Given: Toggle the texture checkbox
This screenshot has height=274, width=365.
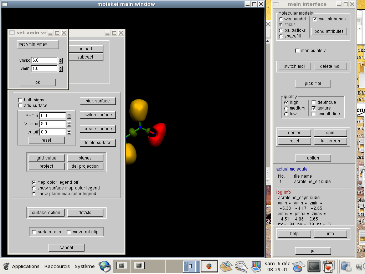Looking at the screenshot, I should click(x=314, y=108).
